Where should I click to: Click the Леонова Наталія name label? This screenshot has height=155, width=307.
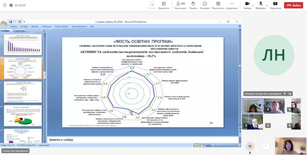(263, 94)
